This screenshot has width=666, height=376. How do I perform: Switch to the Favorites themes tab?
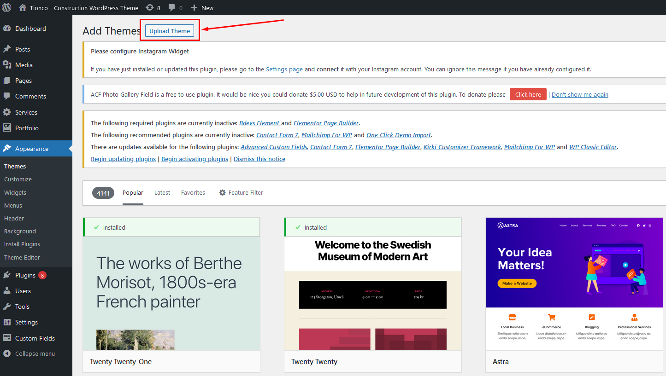(x=193, y=192)
